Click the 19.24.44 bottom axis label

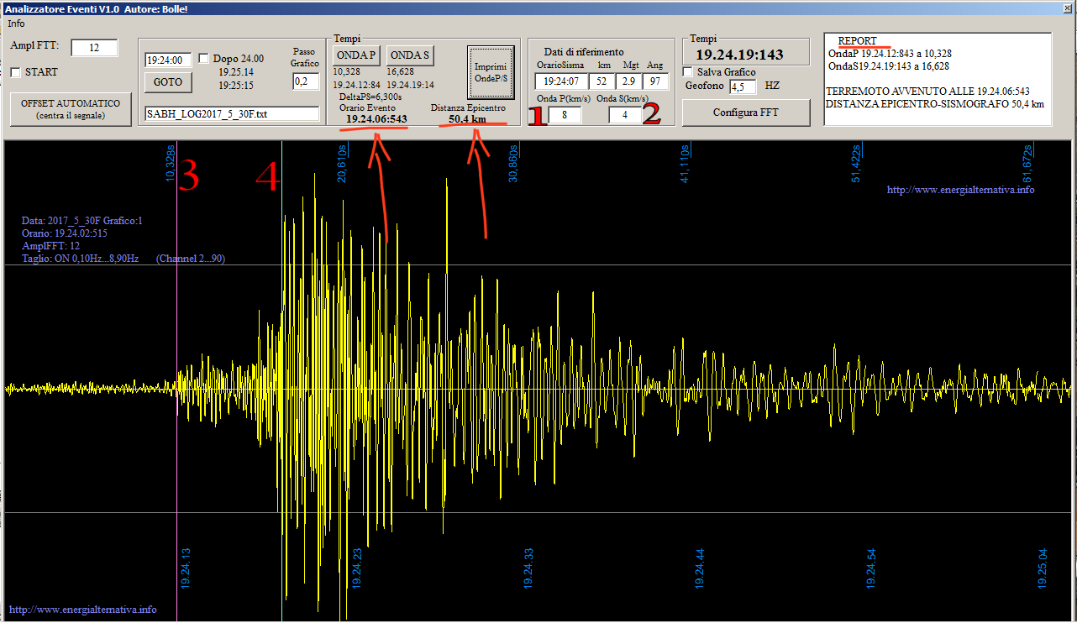(700, 568)
